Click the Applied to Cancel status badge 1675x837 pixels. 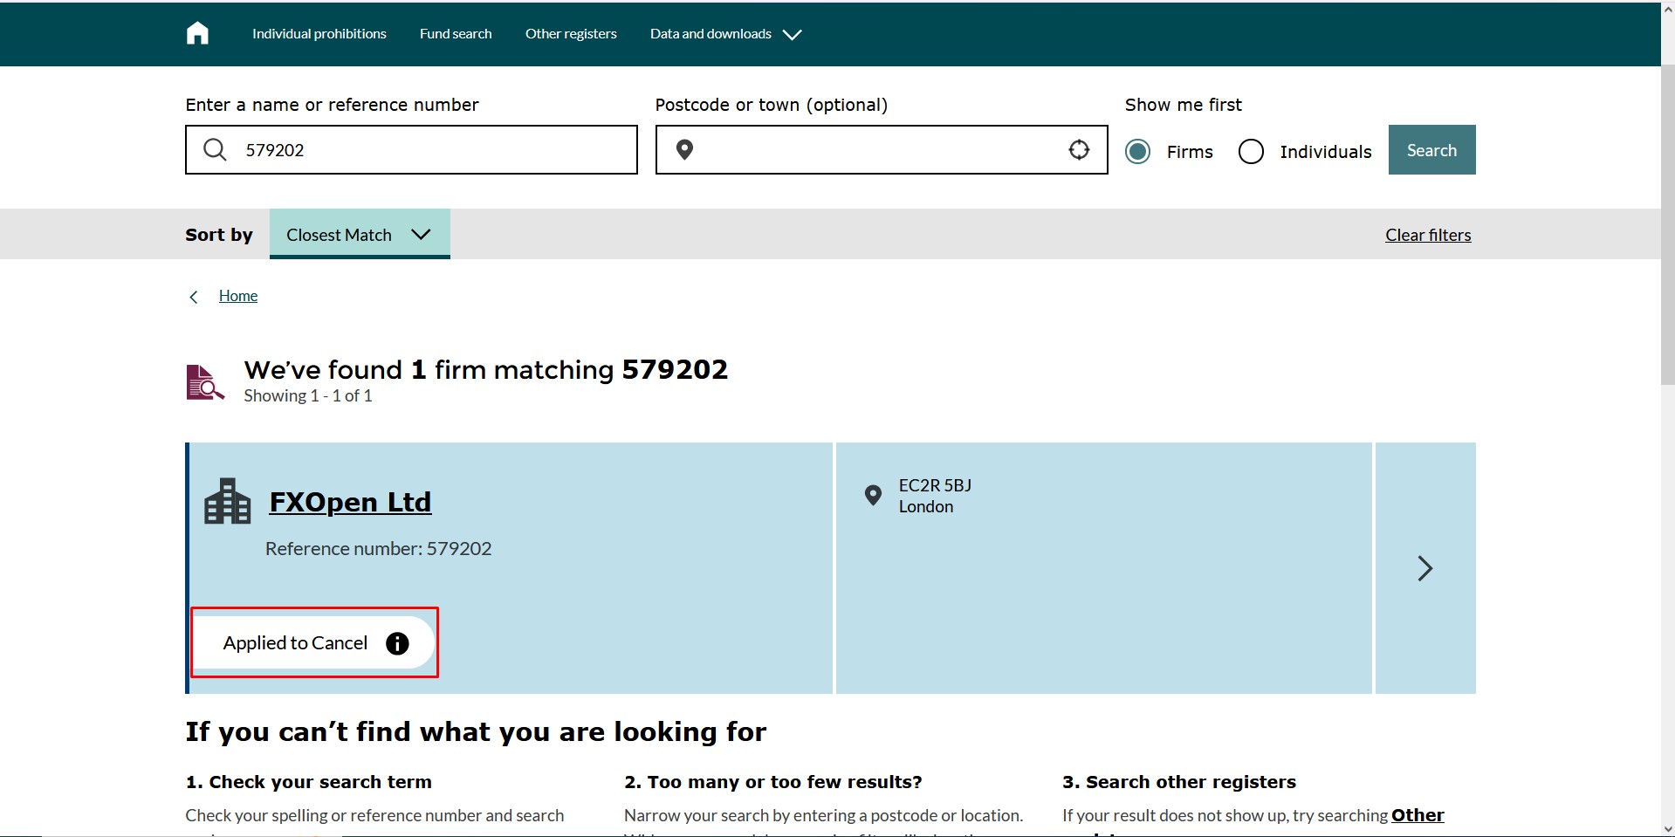coord(313,643)
